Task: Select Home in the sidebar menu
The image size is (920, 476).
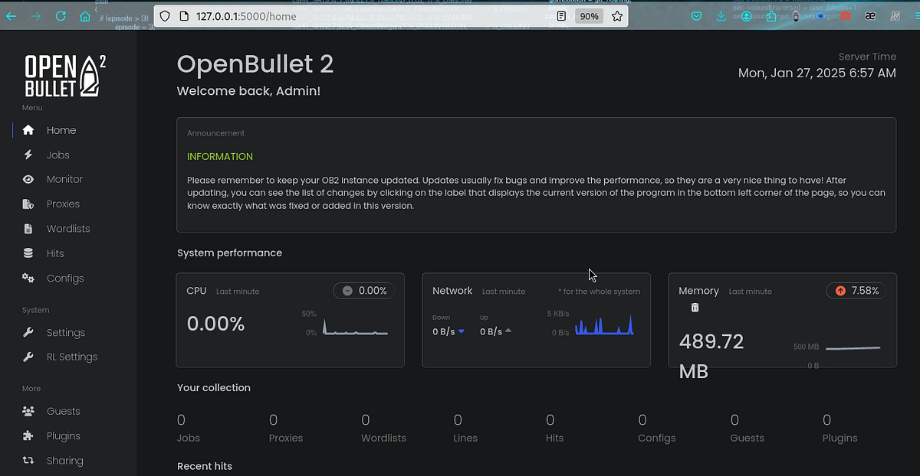Action: 61,130
